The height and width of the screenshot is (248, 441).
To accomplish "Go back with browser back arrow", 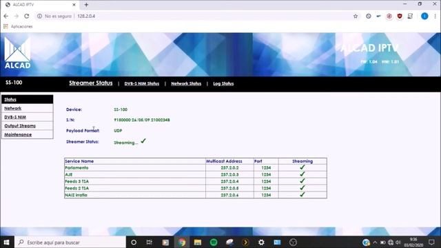I will pyautogui.click(x=6, y=16).
